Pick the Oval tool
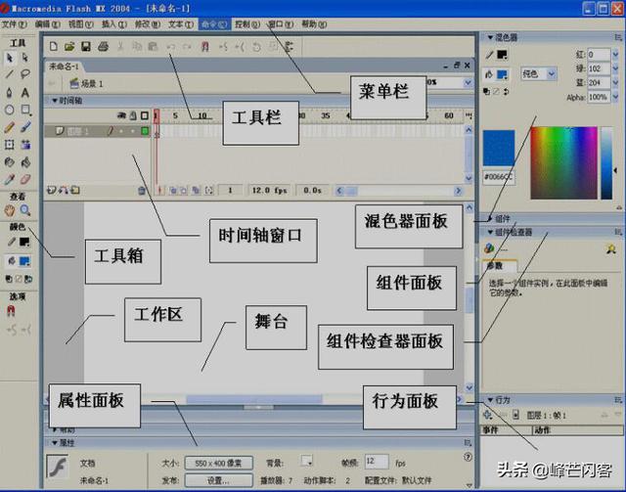This screenshot has width=626, height=492. 10,110
